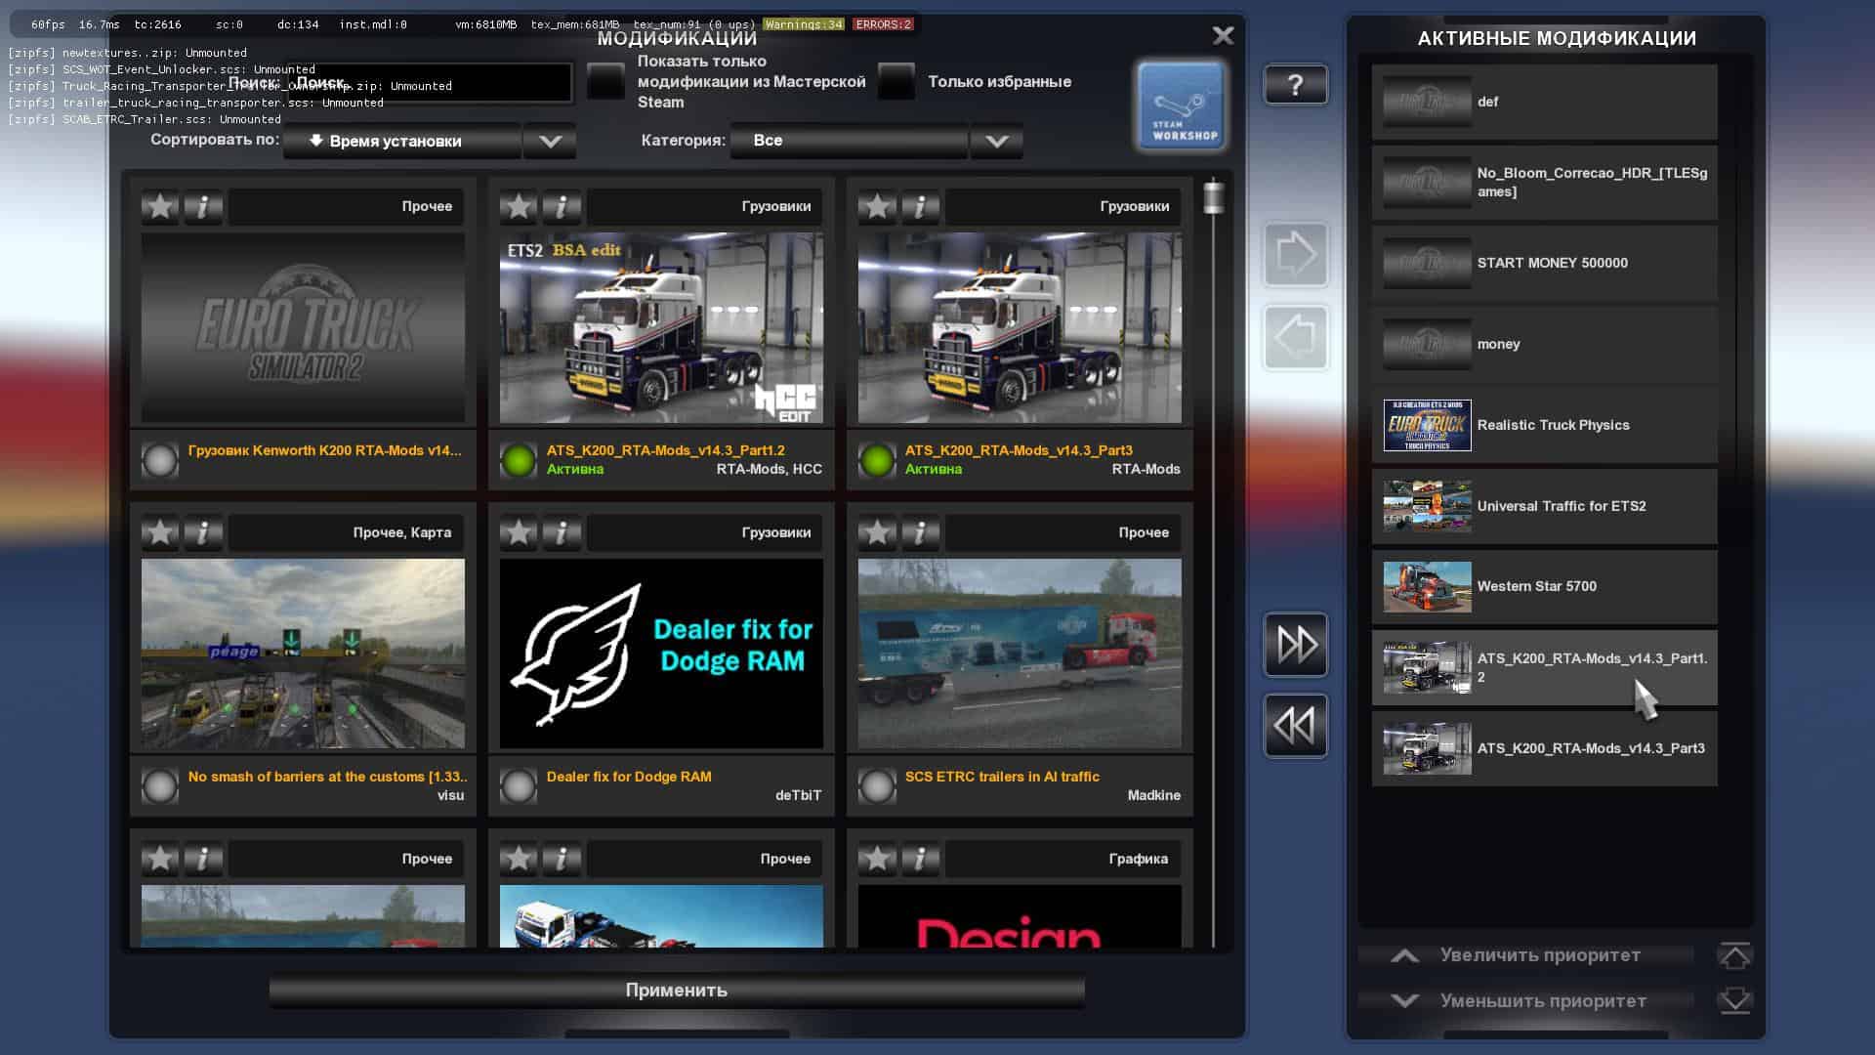Click the mod list scrollbar handle
1875x1055 pixels.
point(1214,197)
